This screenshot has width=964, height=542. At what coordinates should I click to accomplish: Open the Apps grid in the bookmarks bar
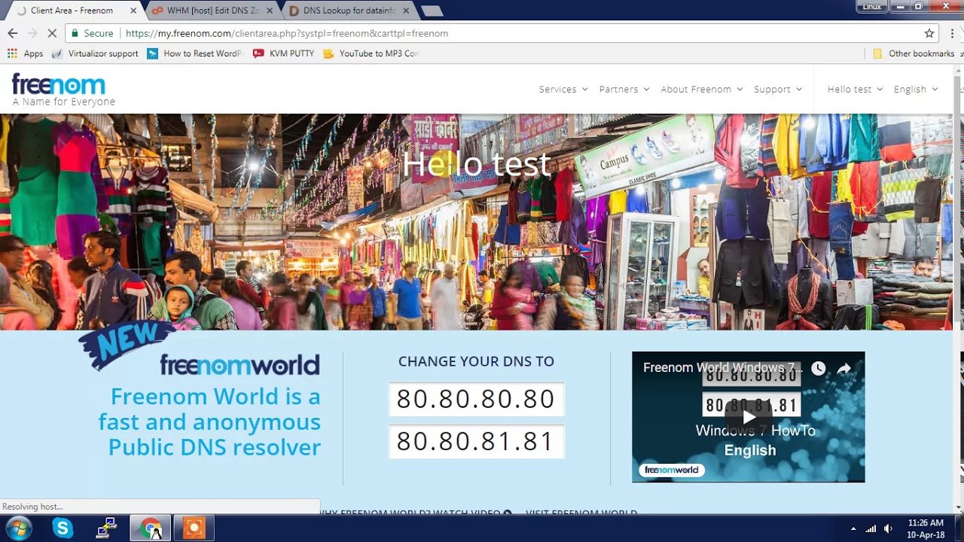tap(26, 53)
